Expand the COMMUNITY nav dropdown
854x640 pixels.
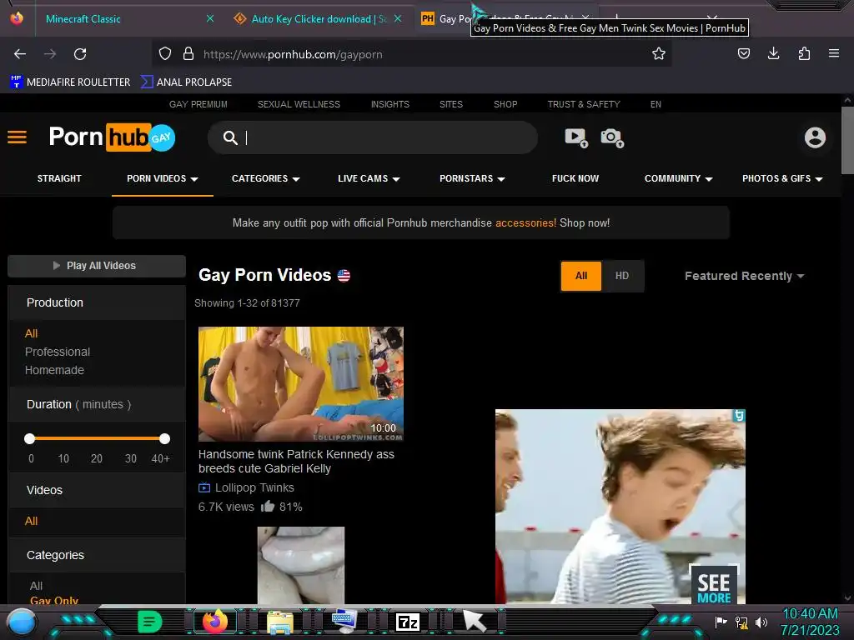(x=679, y=178)
